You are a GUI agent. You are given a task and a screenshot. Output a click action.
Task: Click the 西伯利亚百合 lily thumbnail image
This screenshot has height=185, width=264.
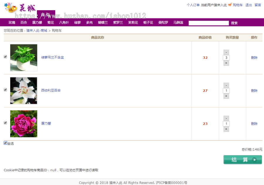23,91
